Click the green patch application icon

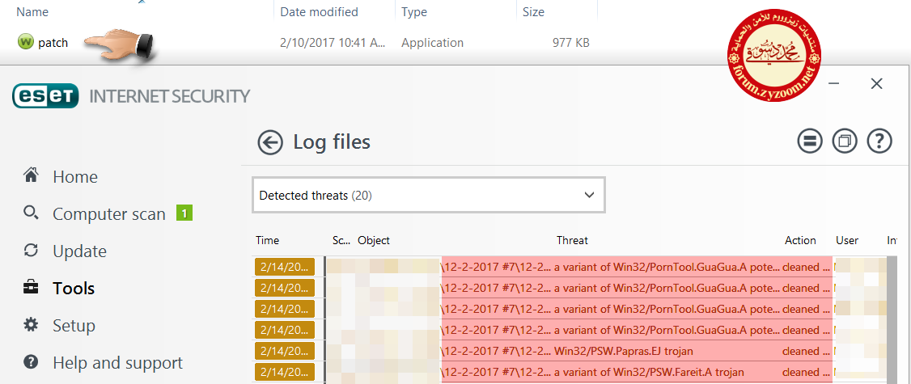(x=26, y=42)
